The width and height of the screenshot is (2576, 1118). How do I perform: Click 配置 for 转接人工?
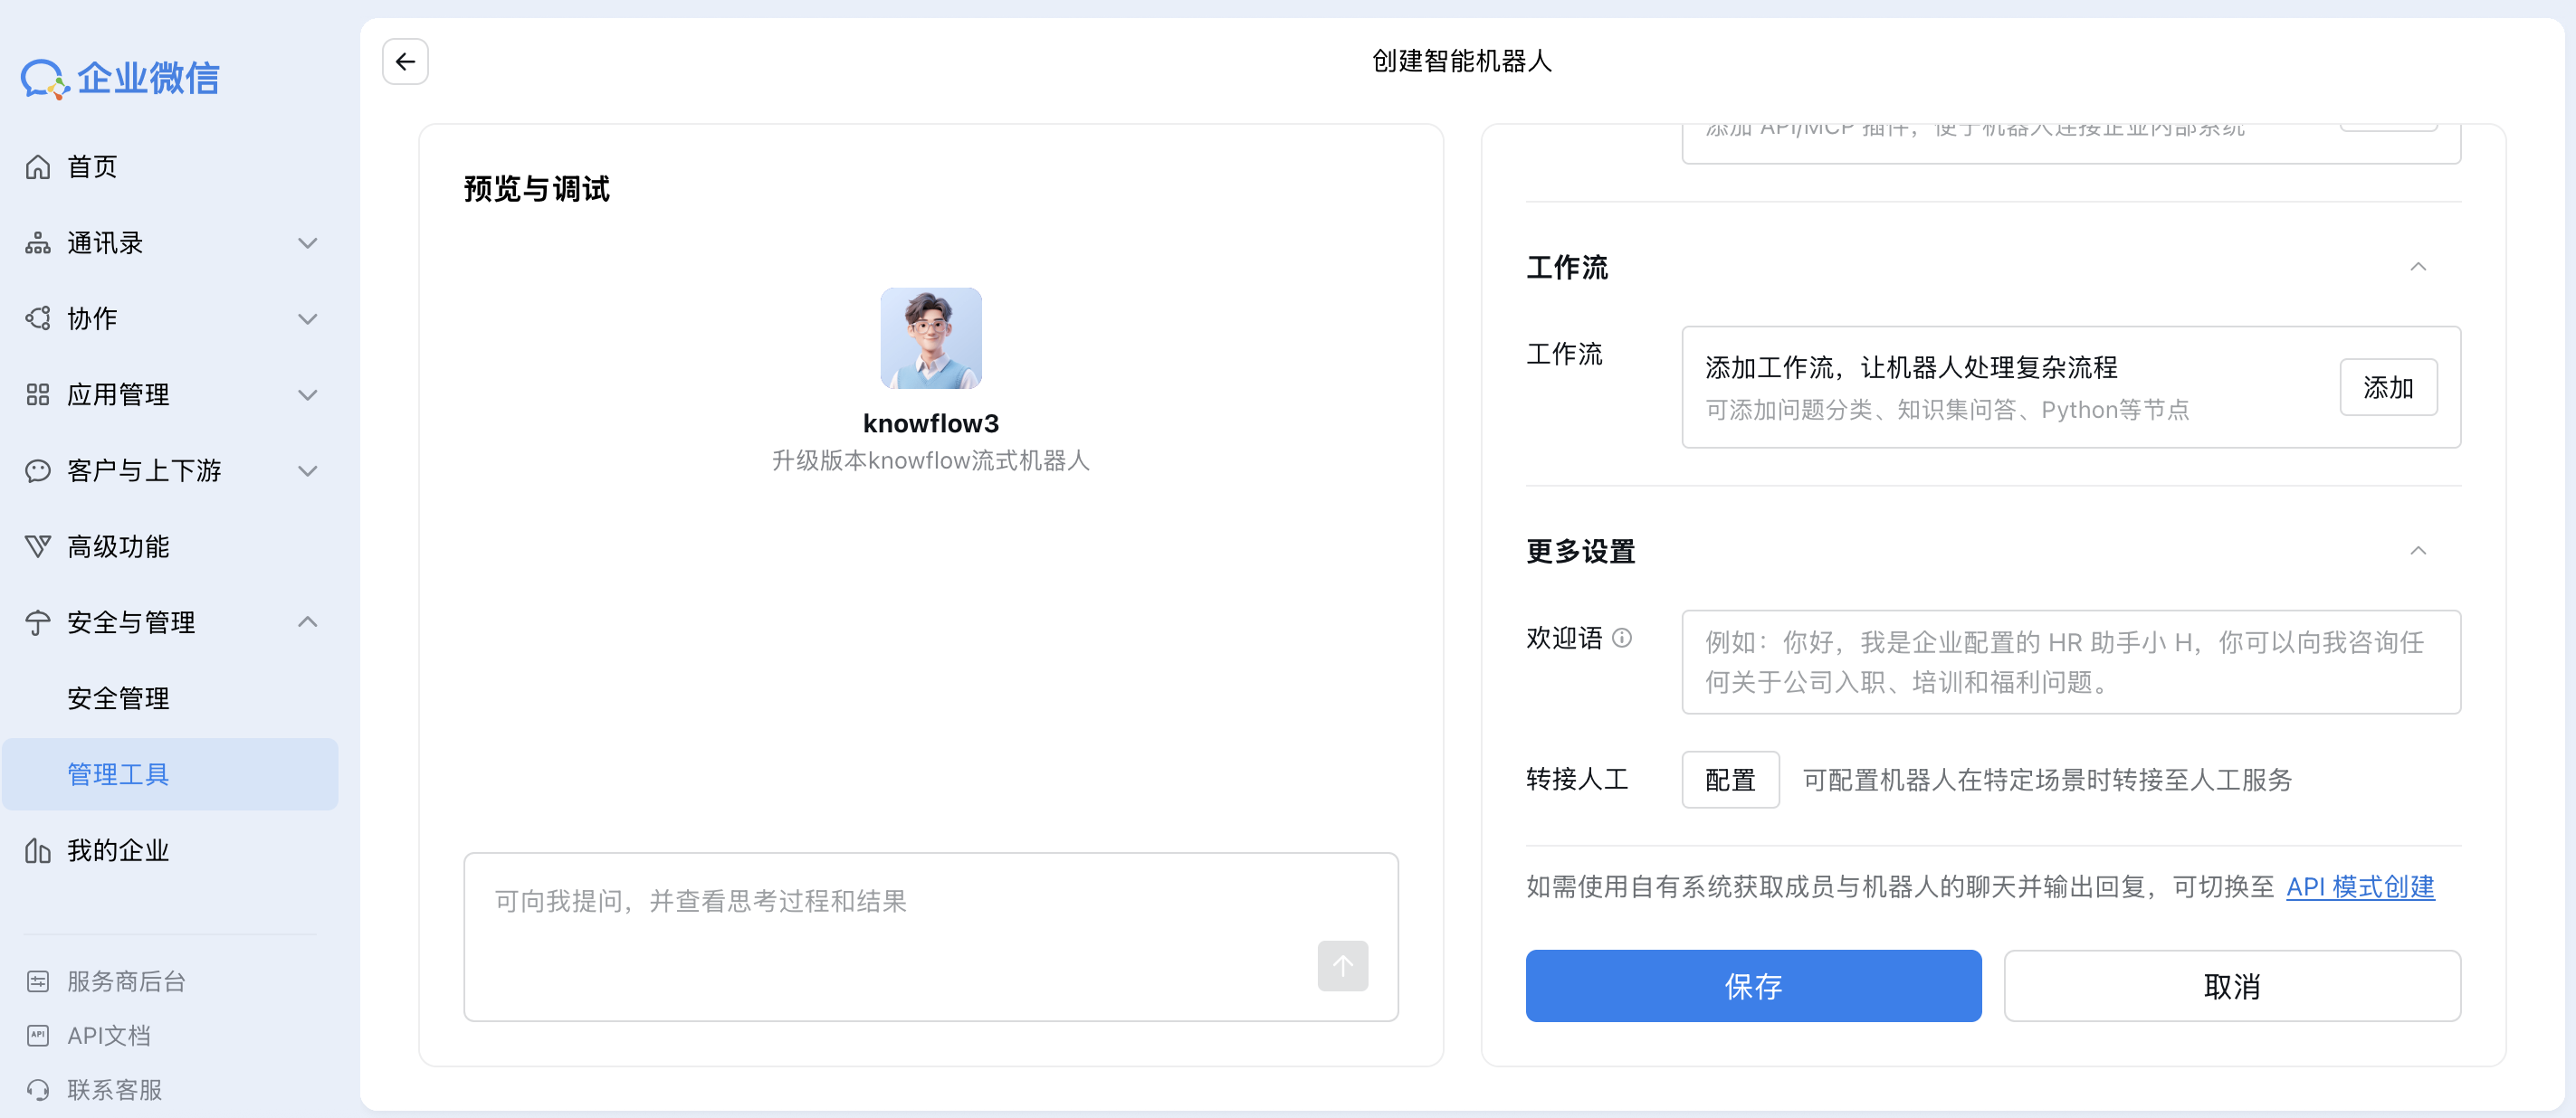[1730, 780]
